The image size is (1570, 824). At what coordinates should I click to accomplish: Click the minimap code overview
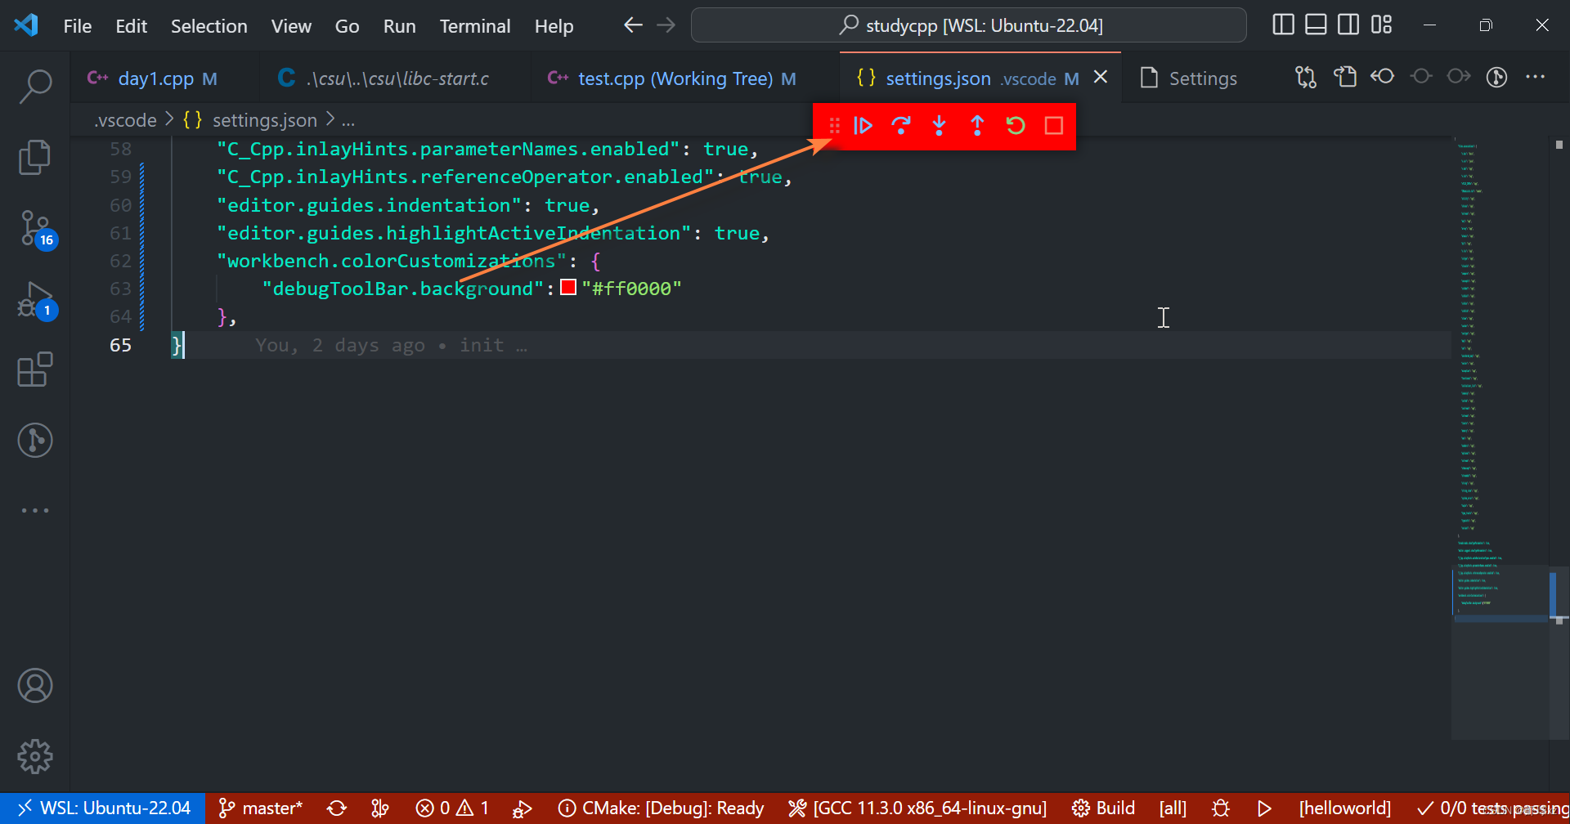click(x=1500, y=437)
